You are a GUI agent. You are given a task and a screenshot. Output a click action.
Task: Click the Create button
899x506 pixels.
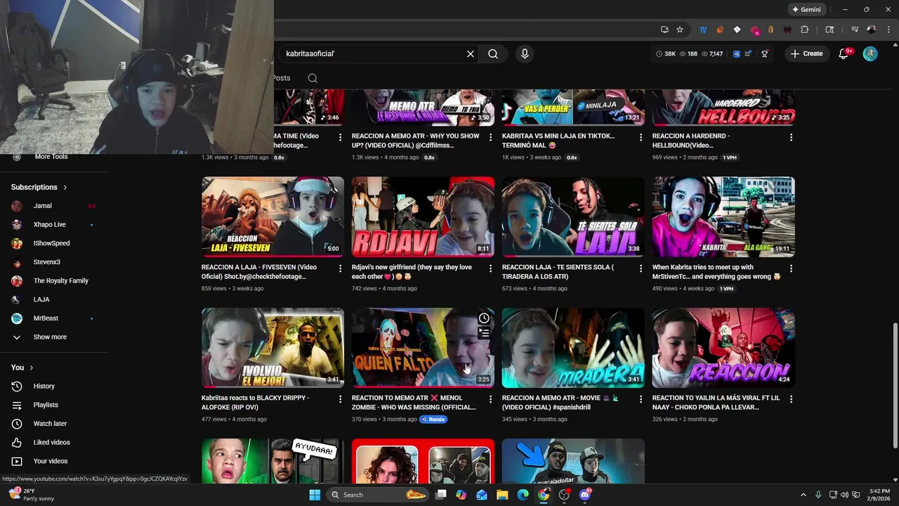[x=806, y=53]
